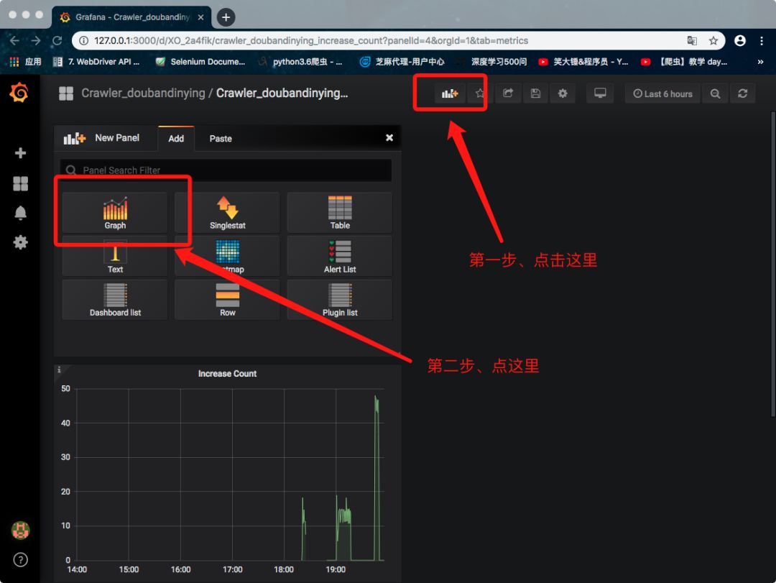Click the time range zoom out icon

[715, 93]
